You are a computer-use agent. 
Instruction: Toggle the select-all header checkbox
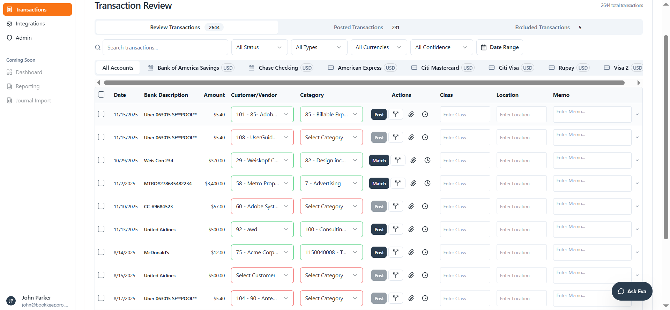pos(101,94)
